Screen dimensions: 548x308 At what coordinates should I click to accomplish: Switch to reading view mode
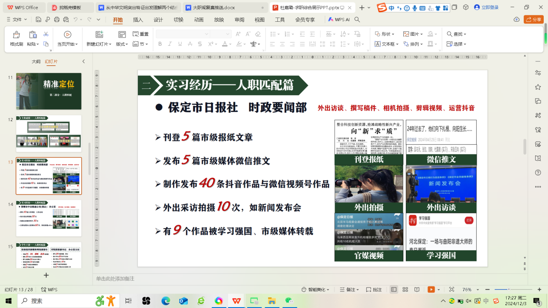pyautogui.click(x=417, y=290)
